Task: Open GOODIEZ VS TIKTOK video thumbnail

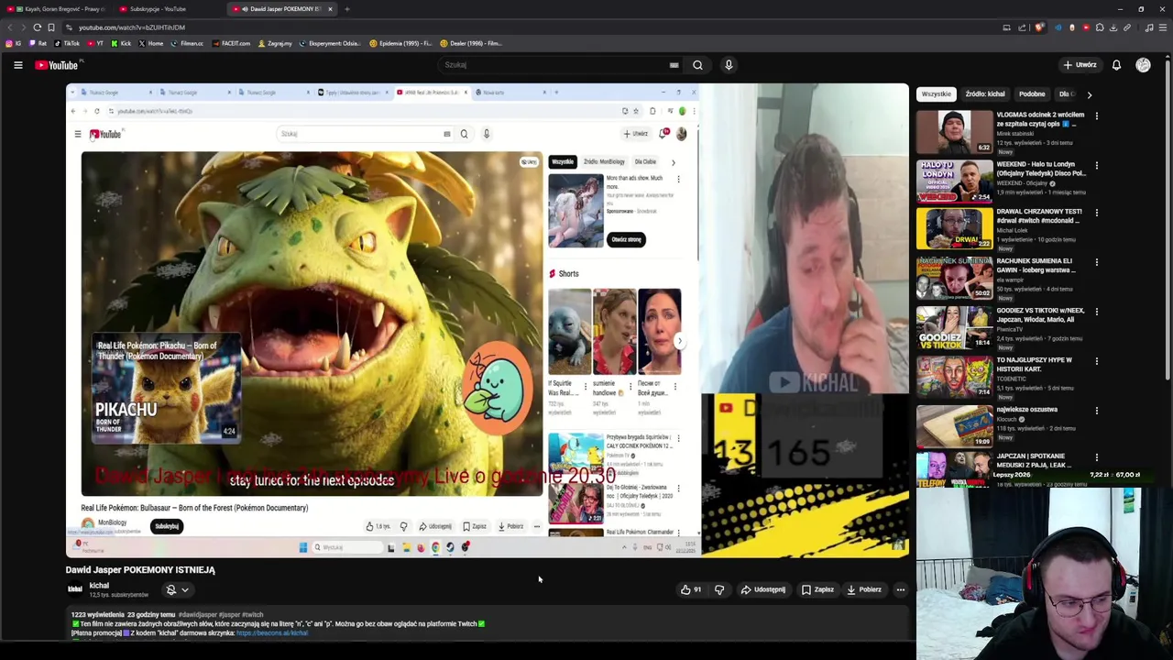Action: pos(954,326)
